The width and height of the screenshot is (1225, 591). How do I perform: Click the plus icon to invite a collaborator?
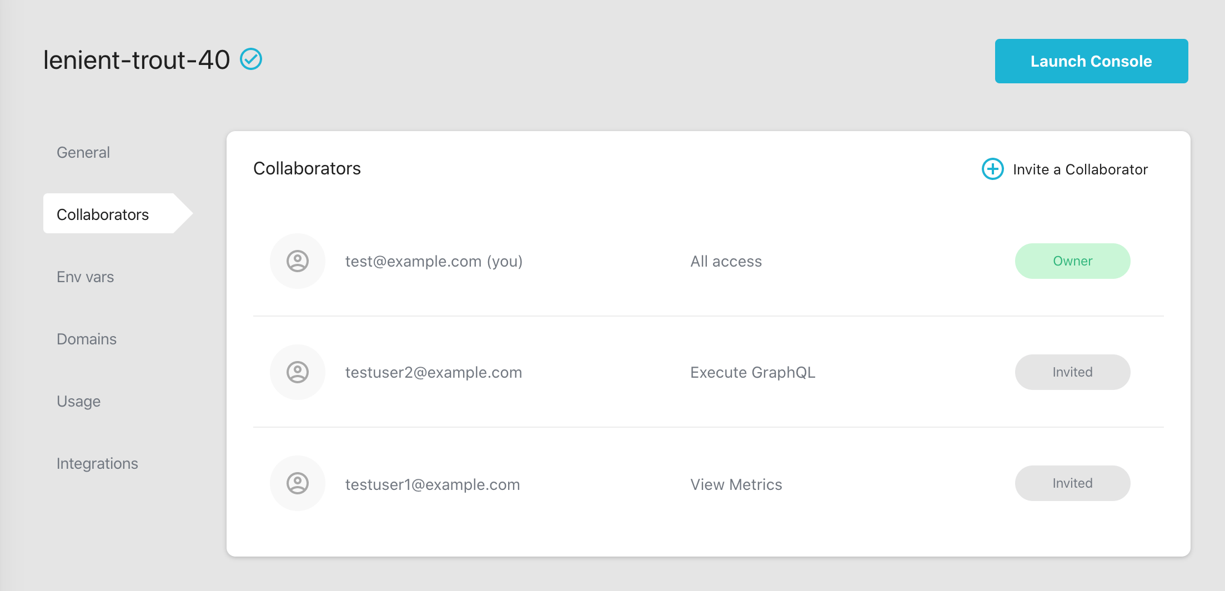(x=992, y=169)
